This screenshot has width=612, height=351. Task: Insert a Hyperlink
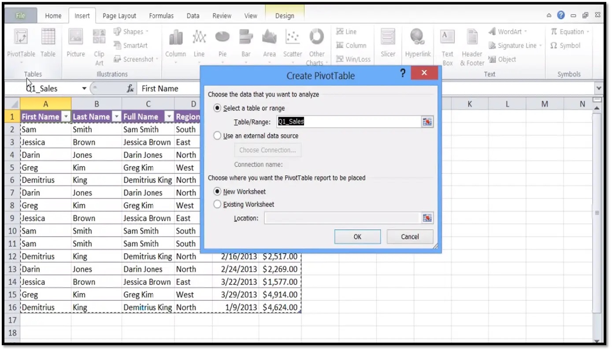tap(418, 43)
